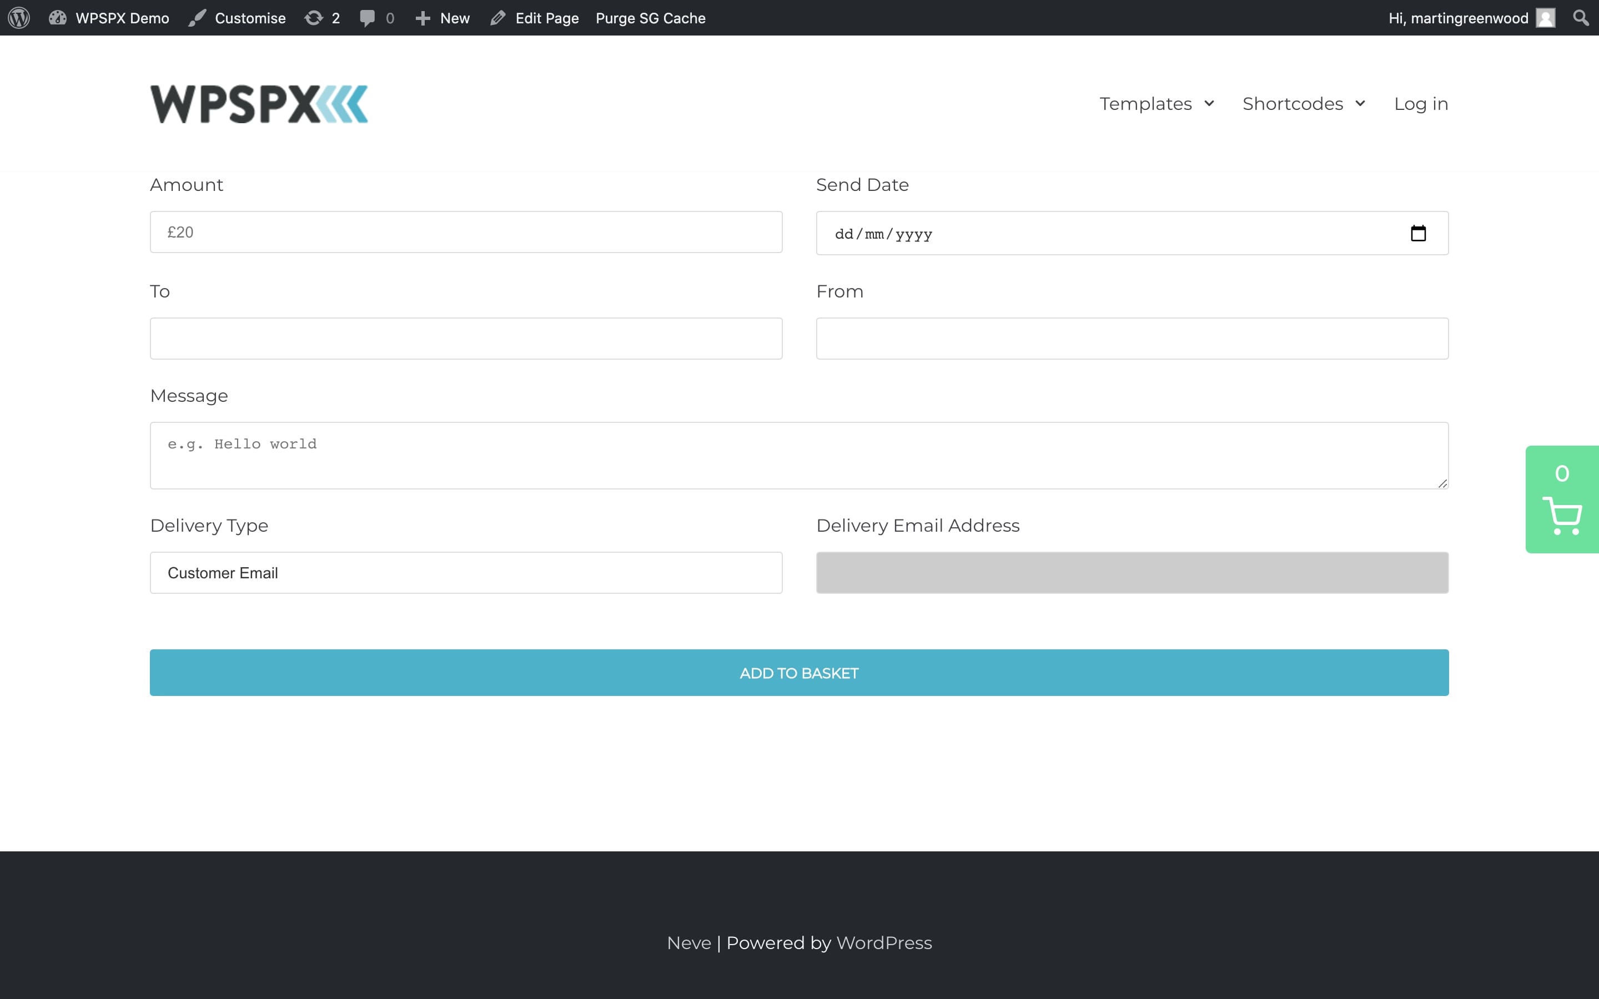Viewport: 1599px width, 999px height.
Task: Click the Delivery Email Address field
Action: [x=1132, y=573]
